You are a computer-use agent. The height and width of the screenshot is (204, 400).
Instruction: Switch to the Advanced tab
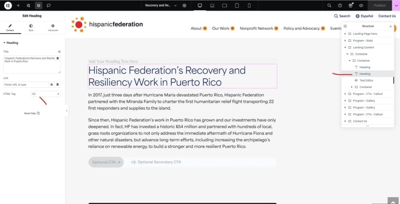(x=53, y=28)
